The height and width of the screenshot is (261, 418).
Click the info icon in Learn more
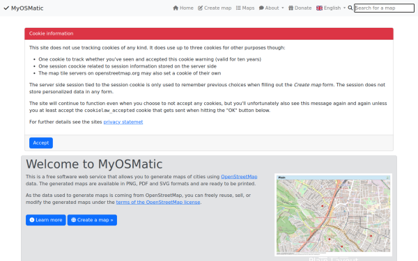pyautogui.click(x=32, y=220)
